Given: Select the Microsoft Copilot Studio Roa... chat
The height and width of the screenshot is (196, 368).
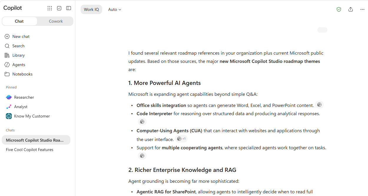Looking at the screenshot, I should [36, 140].
